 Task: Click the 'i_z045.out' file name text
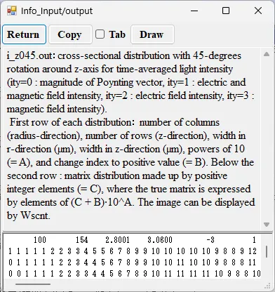pos(30,56)
